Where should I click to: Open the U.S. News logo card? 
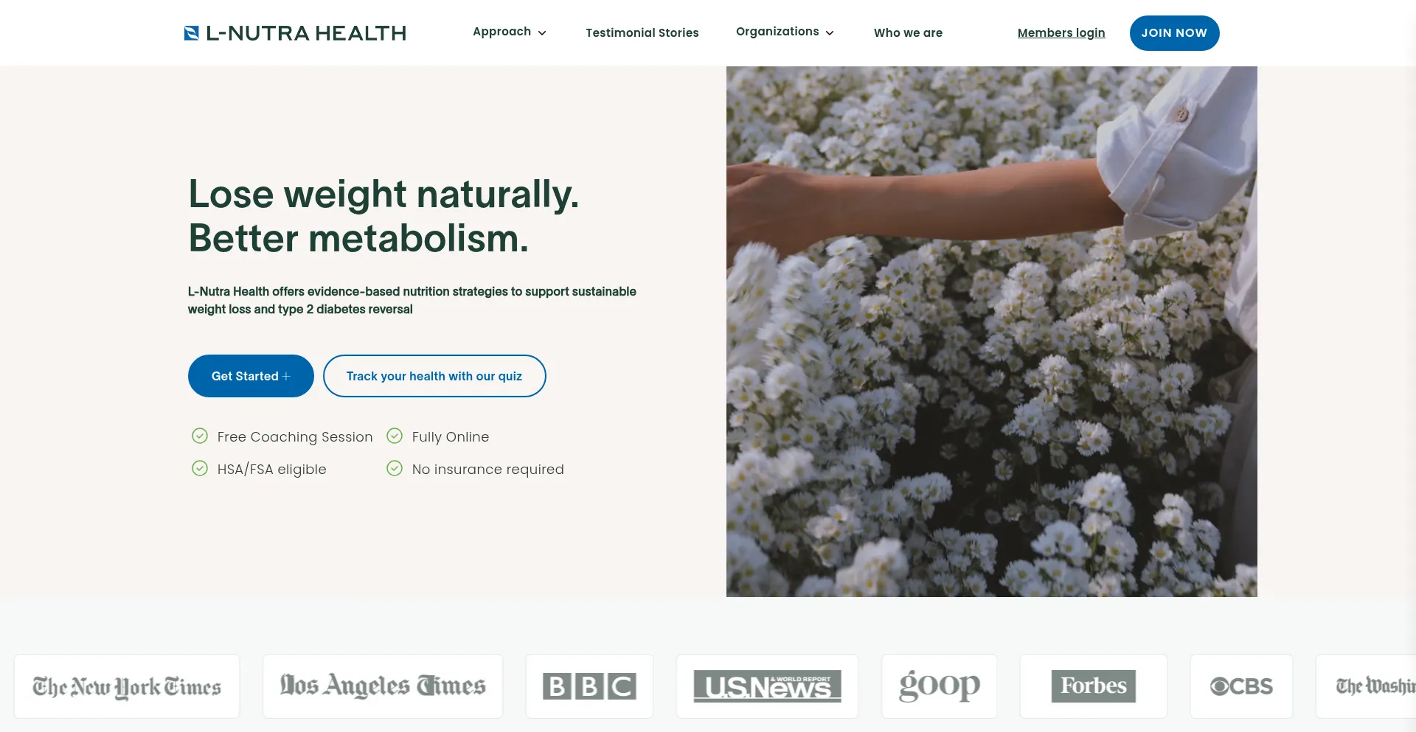pos(767,686)
